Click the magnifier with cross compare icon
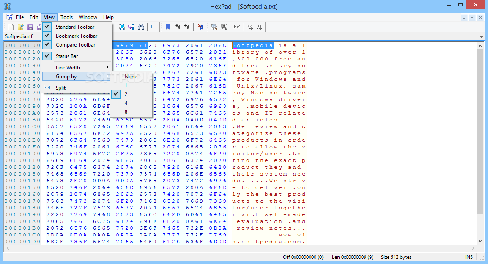Screen dimensions: 488x264 (223, 27)
